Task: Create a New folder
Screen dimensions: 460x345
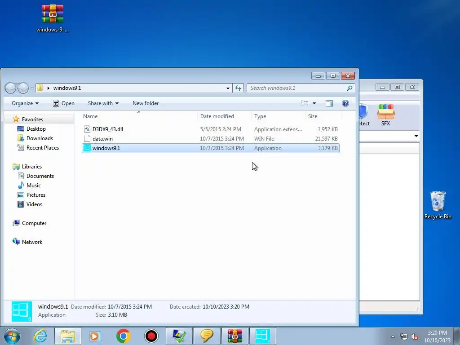Action: 146,103
